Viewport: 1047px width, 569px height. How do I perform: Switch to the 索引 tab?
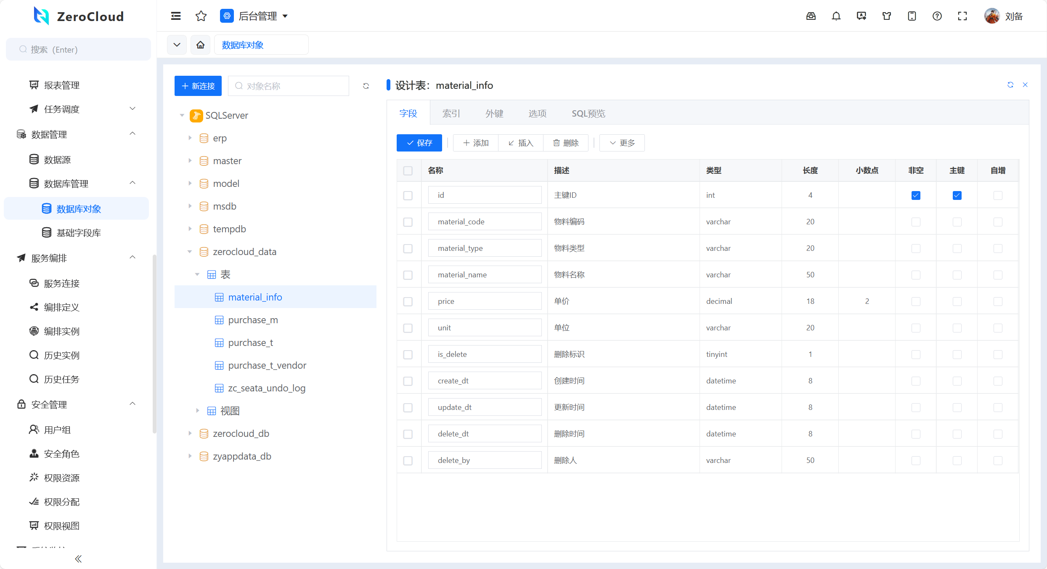tap(451, 113)
